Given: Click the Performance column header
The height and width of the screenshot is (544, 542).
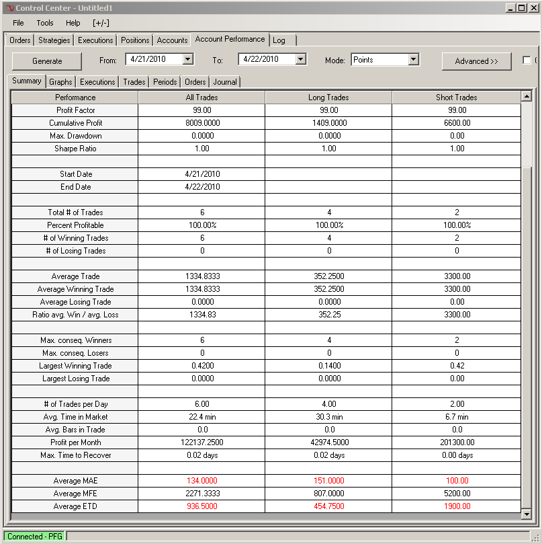Looking at the screenshot, I should pyautogui.click(x=75, y=97).
